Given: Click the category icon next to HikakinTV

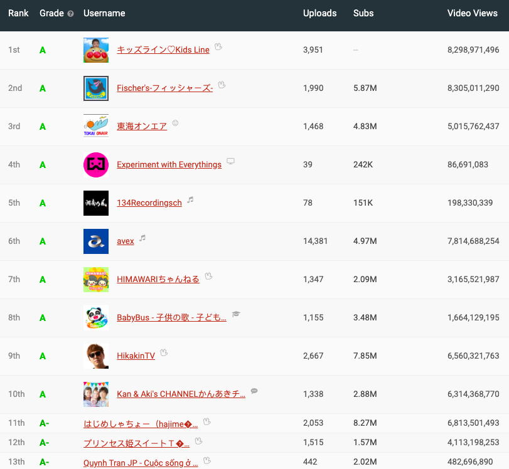Looking at the screenshot, I should 164,353.
